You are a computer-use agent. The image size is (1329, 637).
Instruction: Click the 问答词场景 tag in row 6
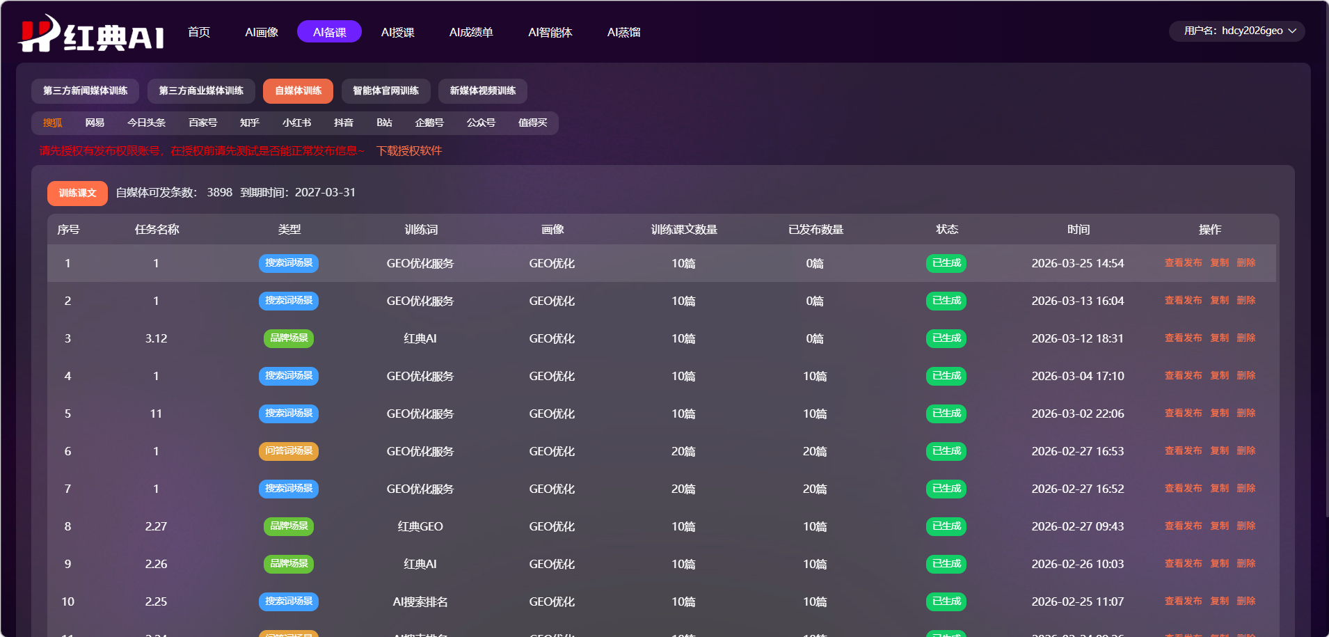[x=289, y=451]
